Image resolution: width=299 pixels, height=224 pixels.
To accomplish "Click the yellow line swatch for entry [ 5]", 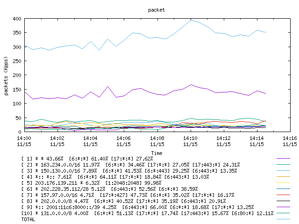I will click(x=283, y=183).
